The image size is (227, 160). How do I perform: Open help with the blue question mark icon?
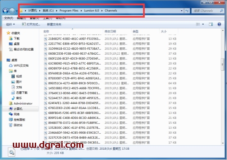(219, 24)
